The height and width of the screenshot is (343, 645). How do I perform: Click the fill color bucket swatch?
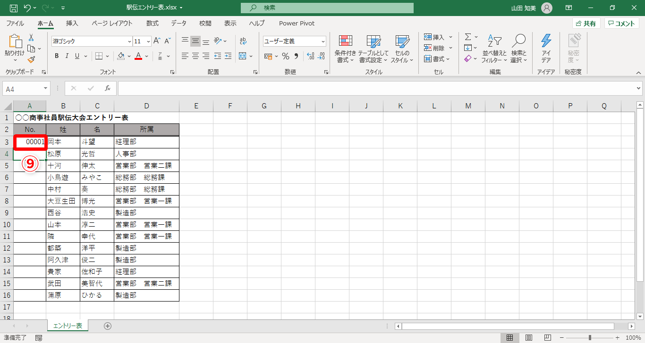[121, 56]
